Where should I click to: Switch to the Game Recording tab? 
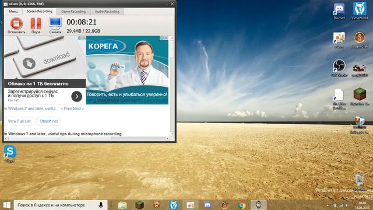pos(73,12)
